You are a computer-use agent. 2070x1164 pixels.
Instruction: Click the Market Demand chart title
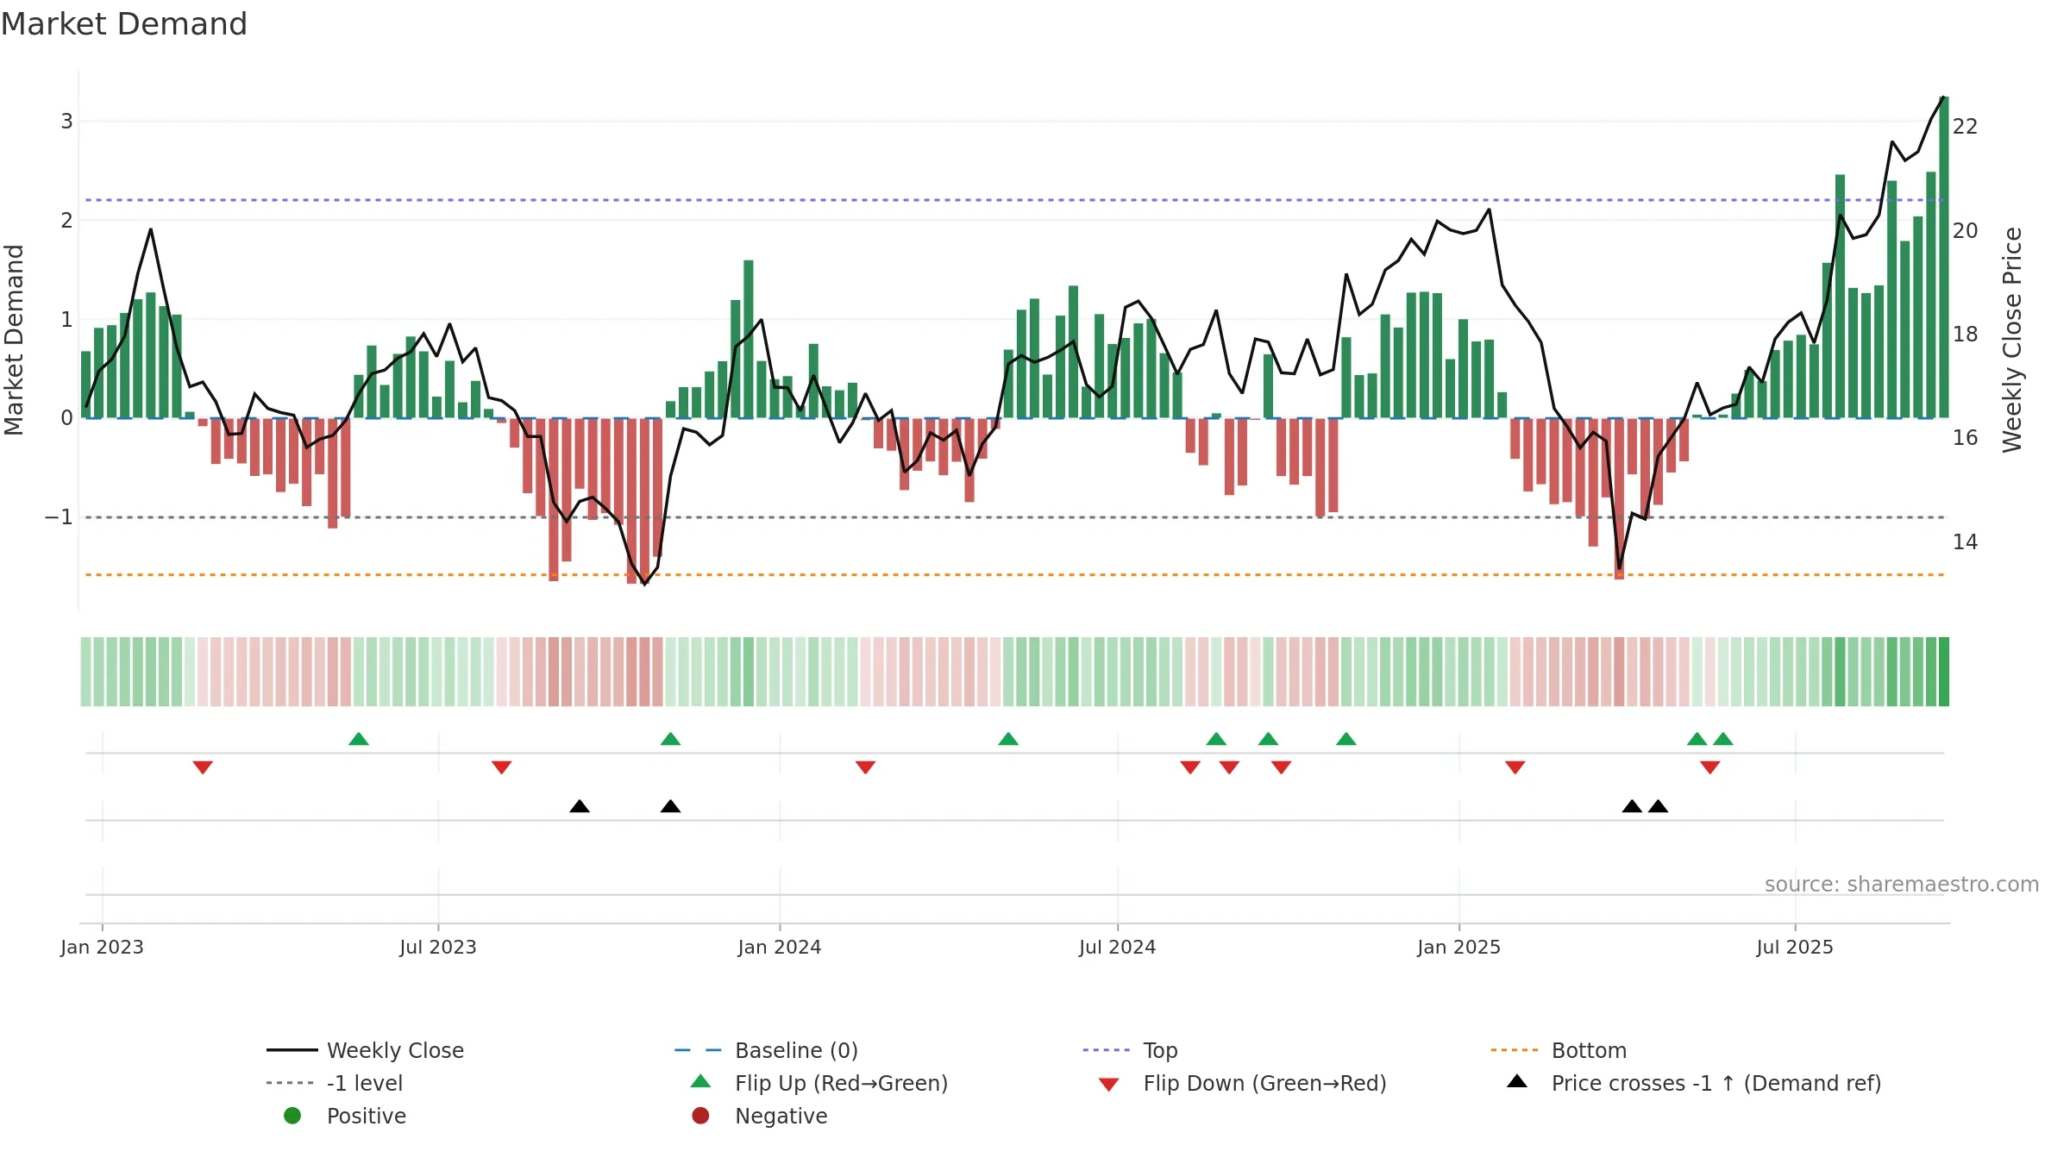tap(124, 24)
